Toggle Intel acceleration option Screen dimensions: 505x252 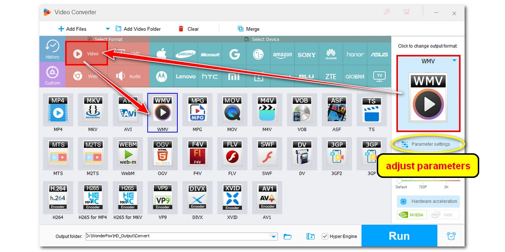coord(444,215)
